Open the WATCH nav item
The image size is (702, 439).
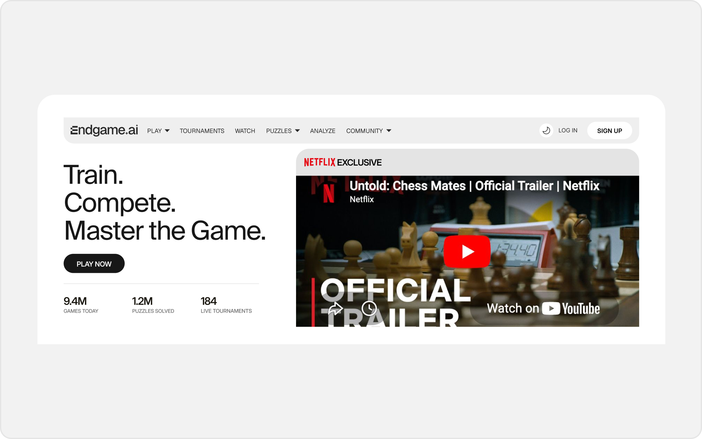(245, 131)
